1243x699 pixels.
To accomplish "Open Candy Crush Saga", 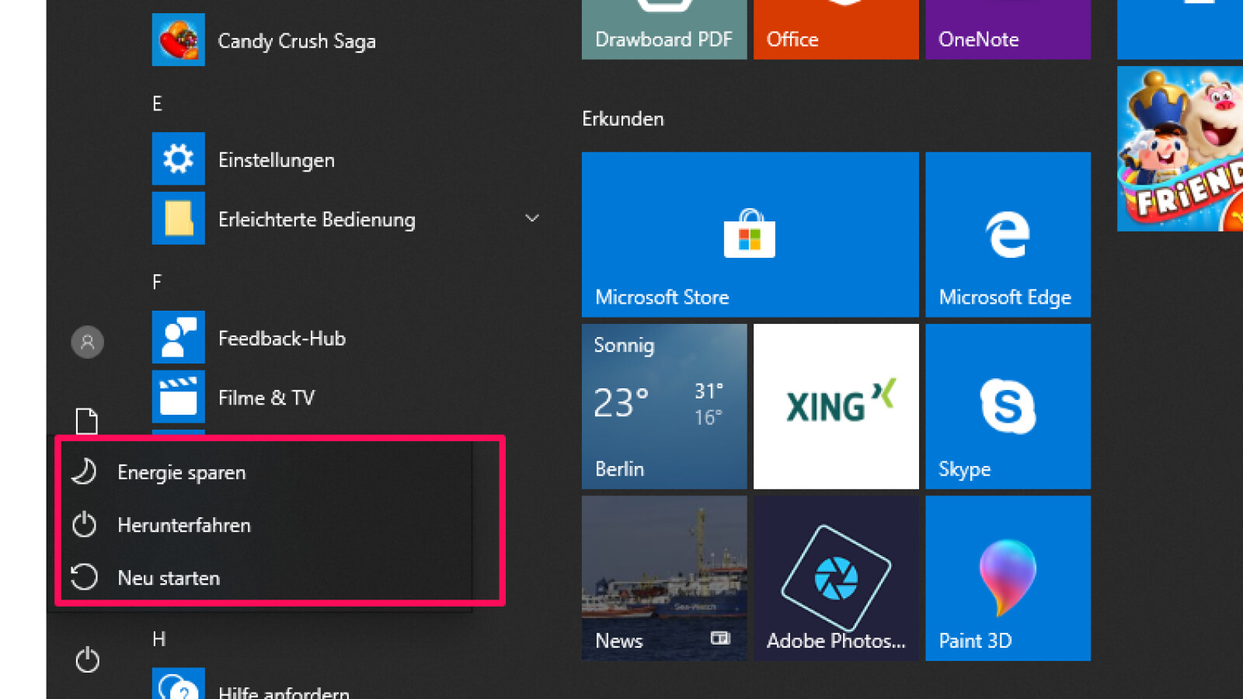I will tap(298, 41).
